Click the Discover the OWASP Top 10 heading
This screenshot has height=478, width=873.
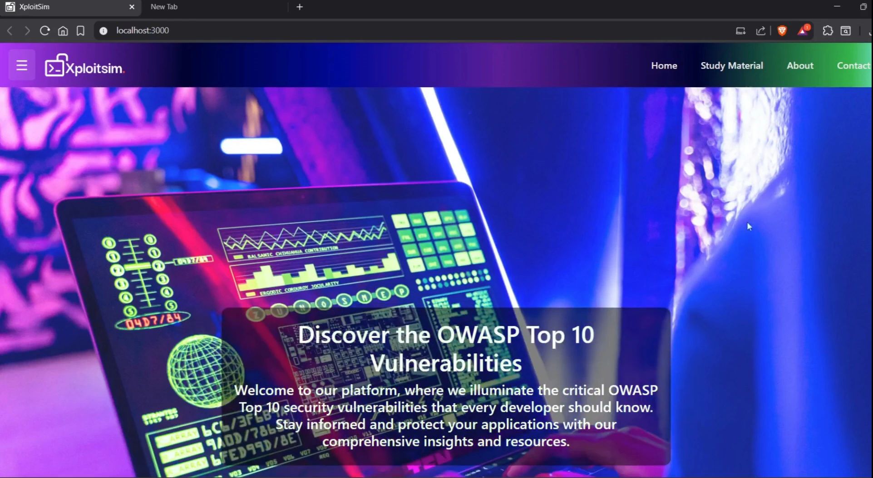coord(446,349)
